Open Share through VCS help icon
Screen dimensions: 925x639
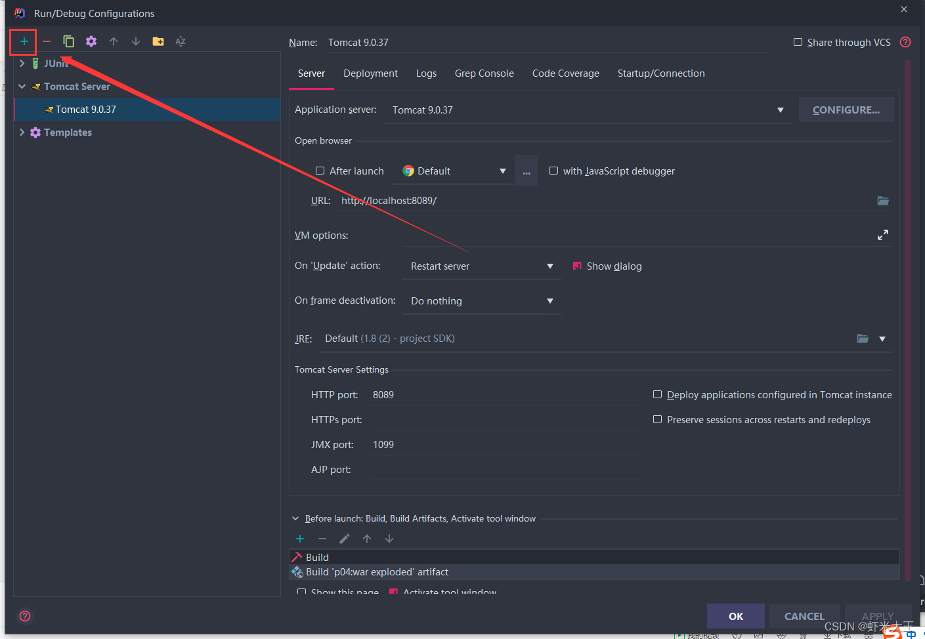tap(905, 42)
